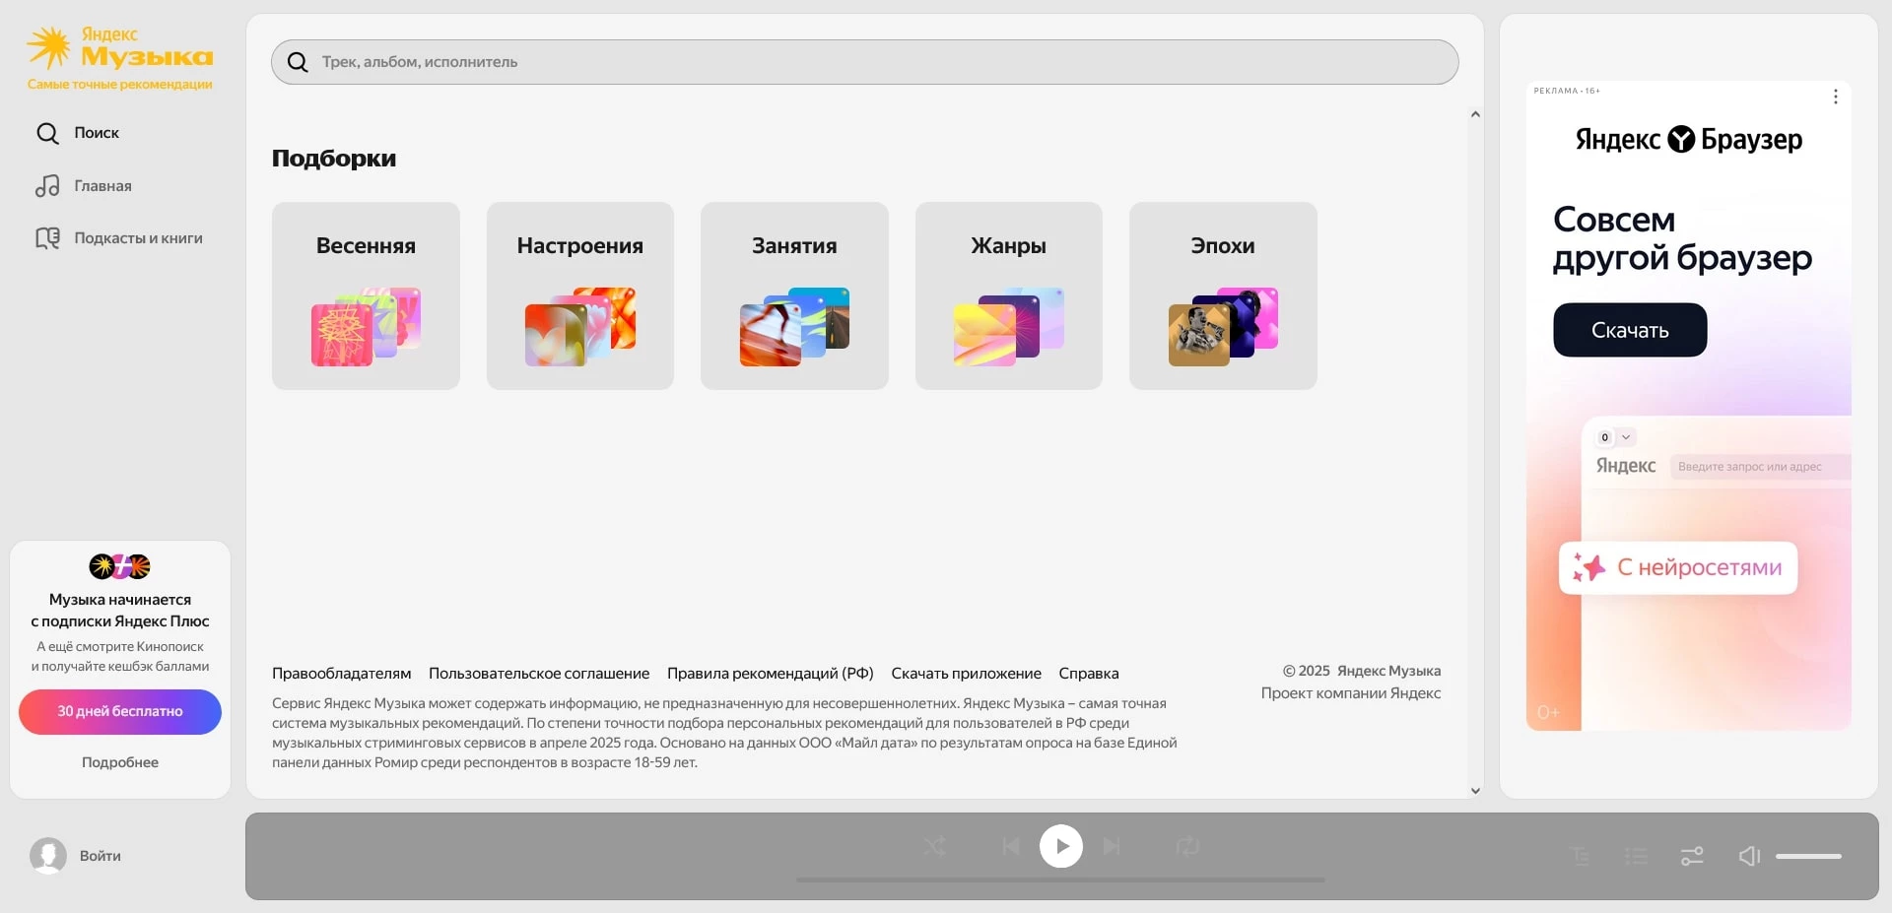Open the ad options via the three-dot menu
The width and height of the screenshot is (1892, 913).
point(1835,96)
